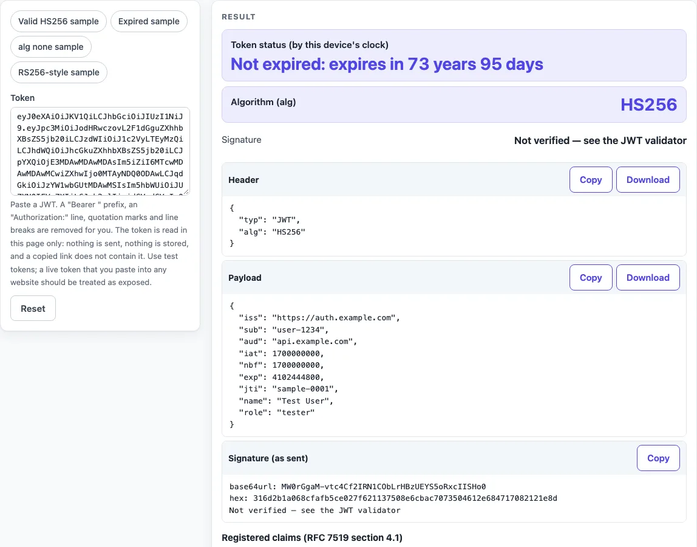This screenshot has width=697, height=547.
Task: Click the Token field label
Action: pyautogui.click(x=22, y=98)
